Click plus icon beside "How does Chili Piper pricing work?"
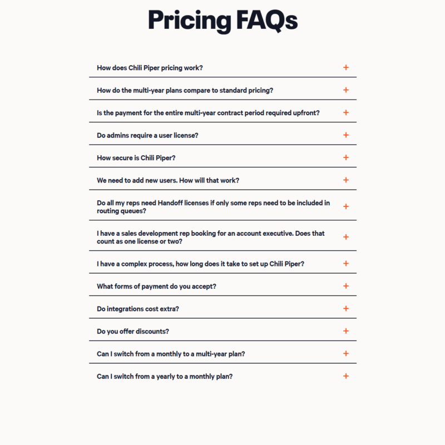 pos(345,67)
